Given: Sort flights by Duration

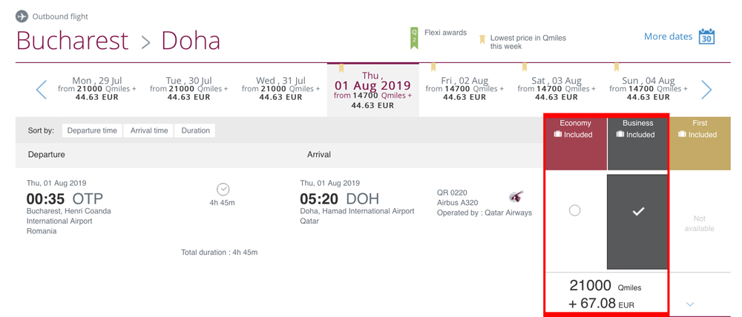Looking at the screenshot, I should coord(195,131).
